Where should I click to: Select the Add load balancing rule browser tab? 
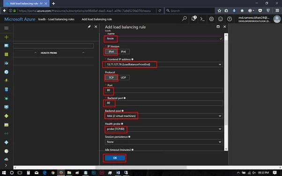(26, 3)
